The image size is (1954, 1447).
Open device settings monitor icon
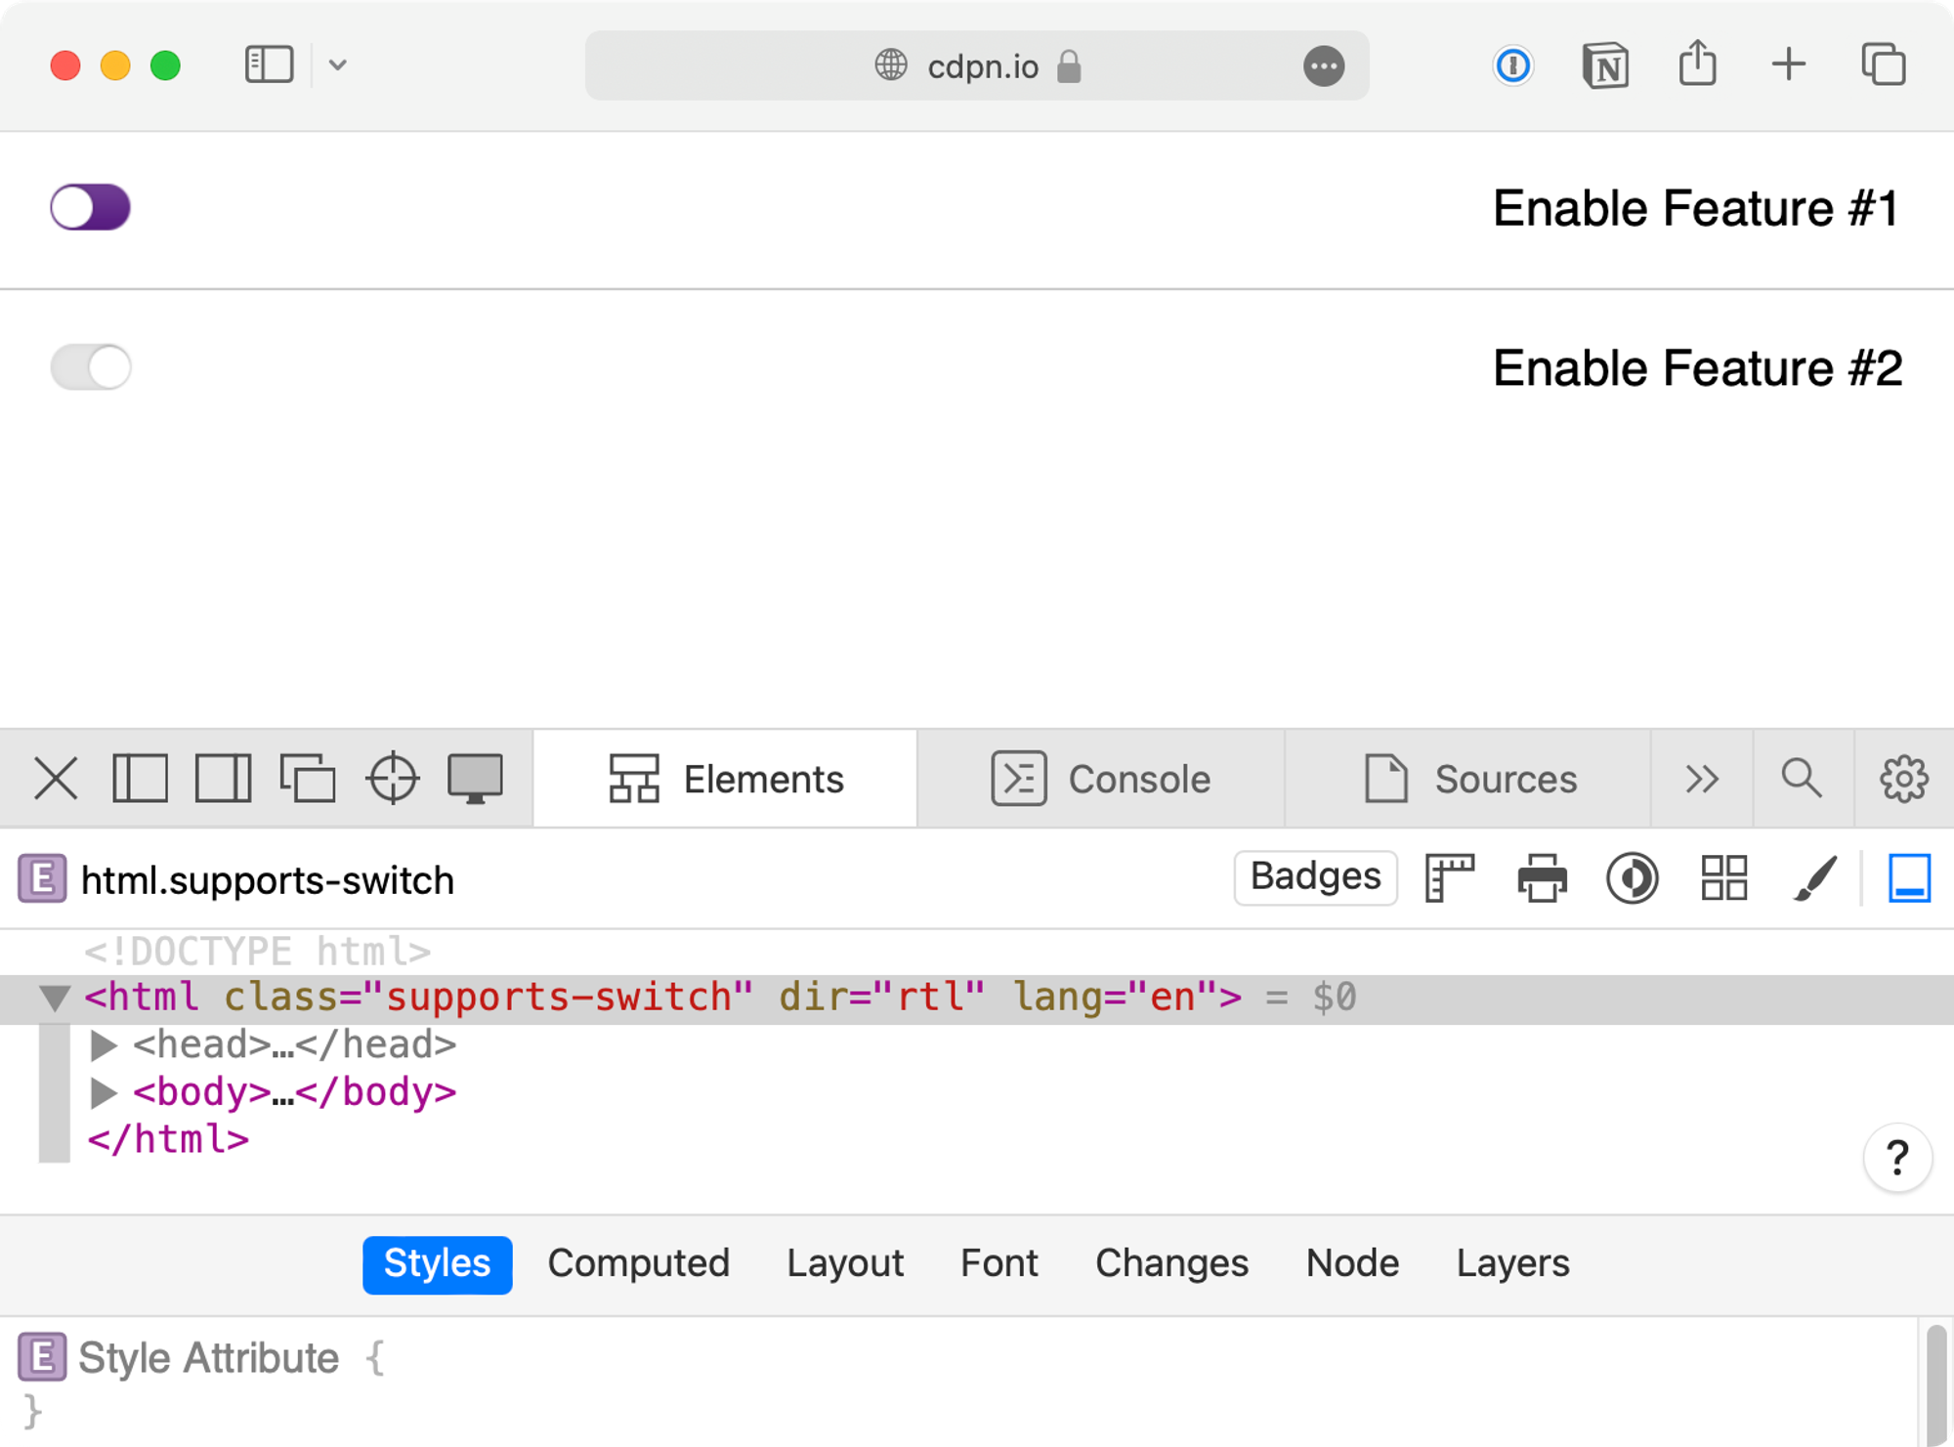pos(475,779)
